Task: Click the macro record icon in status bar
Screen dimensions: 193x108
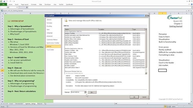Action: 7,107
